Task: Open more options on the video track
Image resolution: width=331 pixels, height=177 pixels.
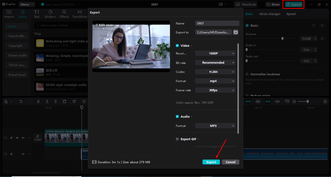Action: tap(29, 138)
